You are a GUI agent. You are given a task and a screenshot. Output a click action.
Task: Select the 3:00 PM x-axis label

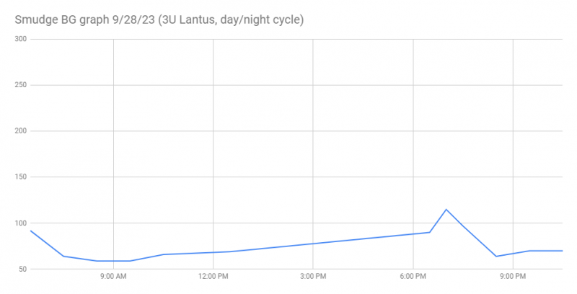pyautogui.click(x=312, y=277)
